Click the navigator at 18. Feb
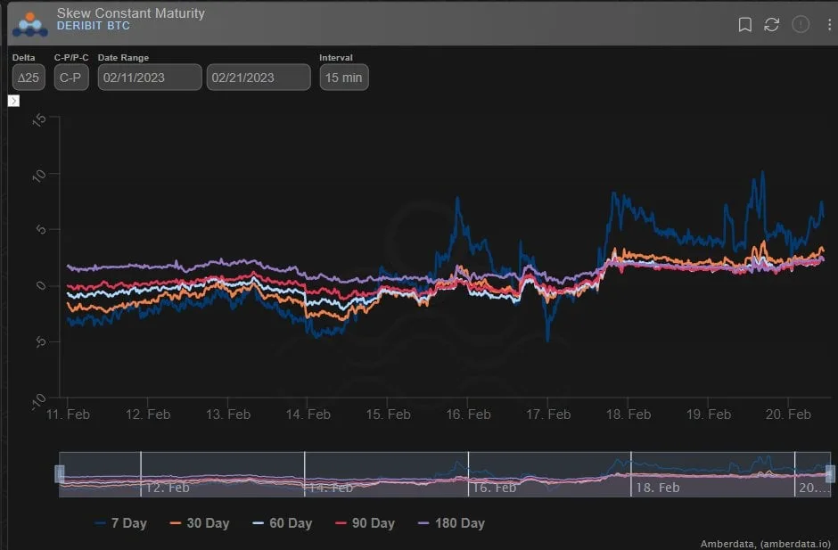838x550 pixels. pos(657,488)
